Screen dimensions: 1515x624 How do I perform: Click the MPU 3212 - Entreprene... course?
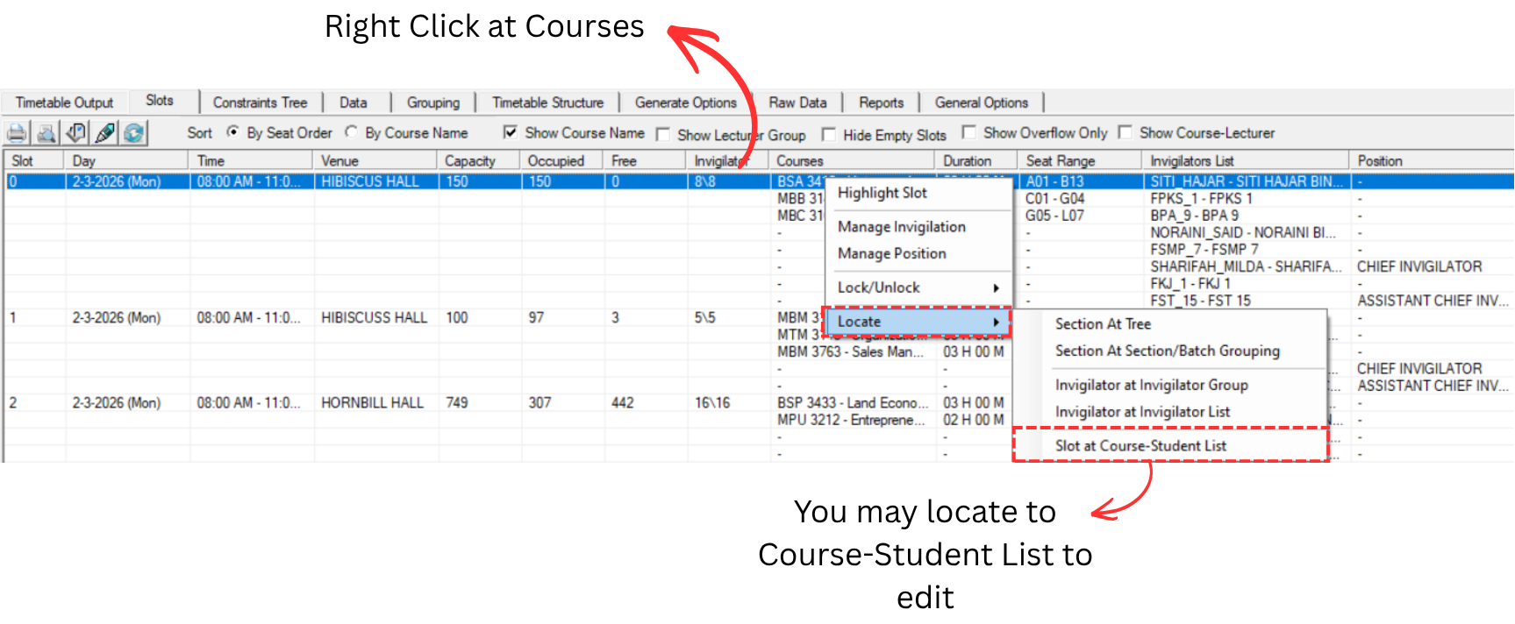[x=851, y=420]
